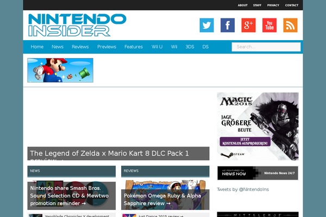This screenshot has height=217, width=326.
Task: Open the Google Plus icon
Action: [x=248, y=25]
